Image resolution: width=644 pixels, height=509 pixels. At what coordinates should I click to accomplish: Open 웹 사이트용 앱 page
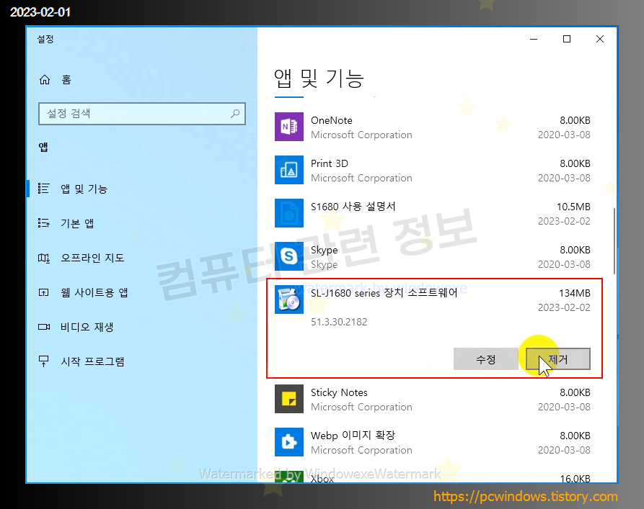(x=94, y=292)
